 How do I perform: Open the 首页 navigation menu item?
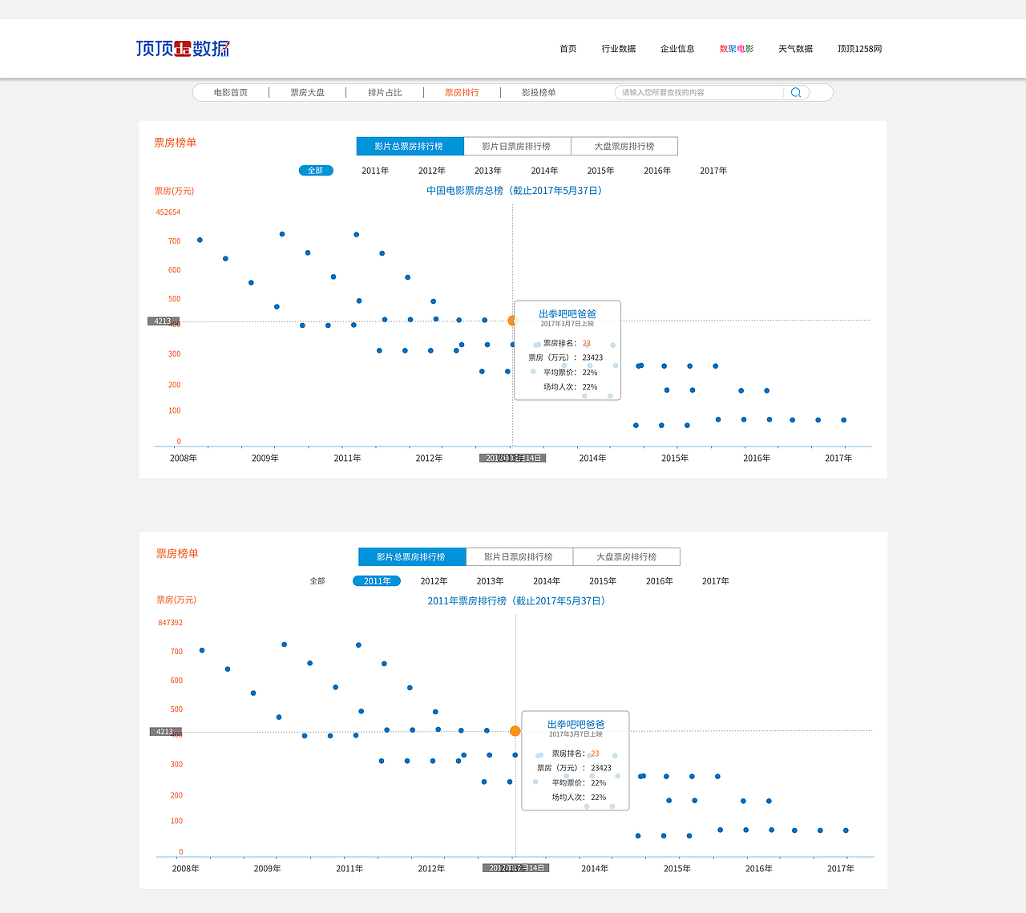568,49
